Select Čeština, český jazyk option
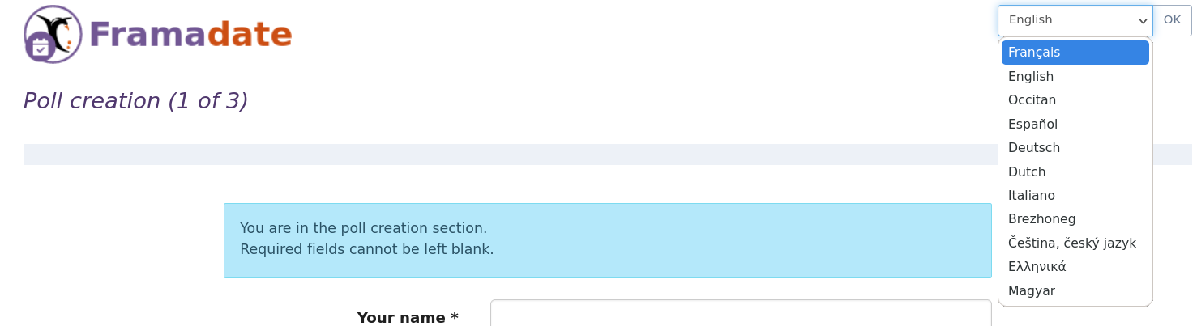1197x326 pixels. pos(1075,243)
